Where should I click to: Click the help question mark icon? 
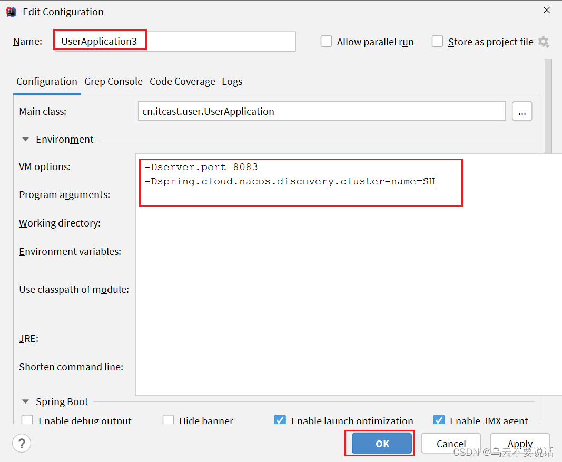coord(21,443)
